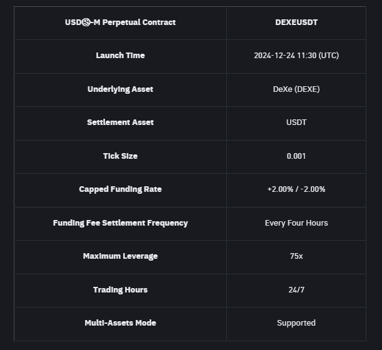Select the 75x leverage value
This screenshot has height=350, width=382.
click(296, 256)
